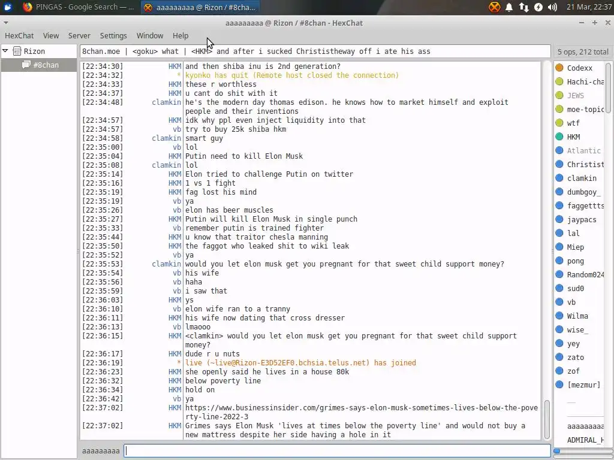This screenshot has width=614, height=460.
Task: Focus the message input box
Action: point(337,450)
